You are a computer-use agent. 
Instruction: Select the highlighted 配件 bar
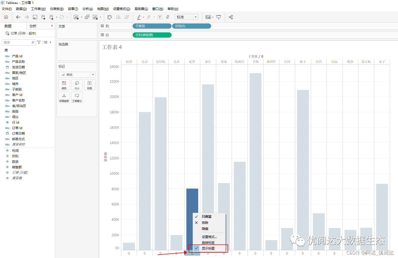click(x=192, y=219)
